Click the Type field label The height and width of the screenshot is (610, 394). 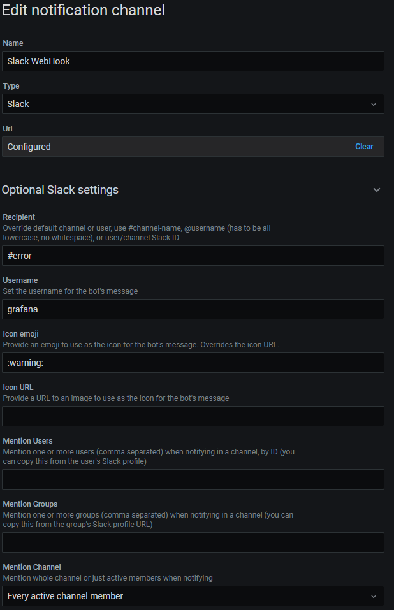11,86
